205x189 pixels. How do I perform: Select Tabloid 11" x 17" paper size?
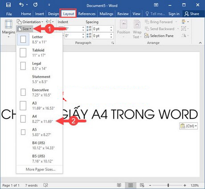tap(40, 53)
